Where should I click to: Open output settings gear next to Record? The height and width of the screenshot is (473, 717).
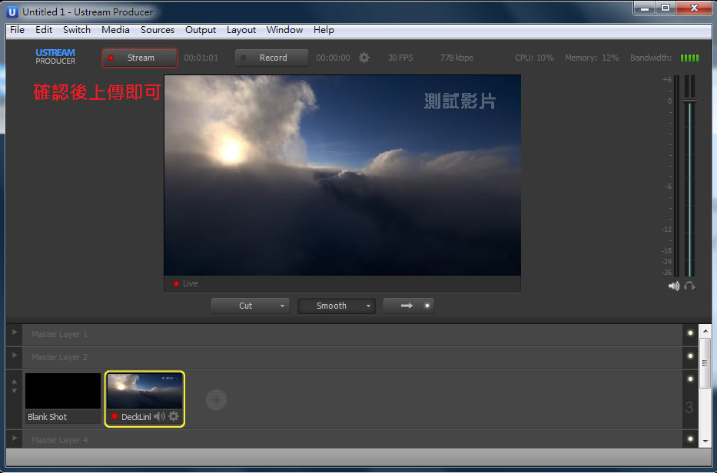pos(364,58)
